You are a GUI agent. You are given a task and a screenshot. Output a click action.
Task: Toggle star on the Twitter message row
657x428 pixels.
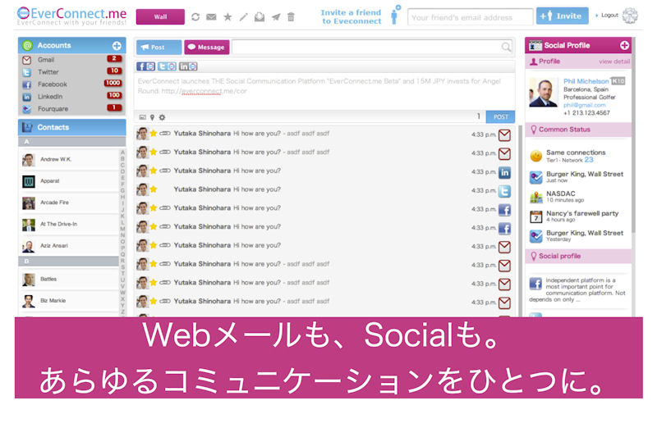pyautogui.click(x=154, y=189)
